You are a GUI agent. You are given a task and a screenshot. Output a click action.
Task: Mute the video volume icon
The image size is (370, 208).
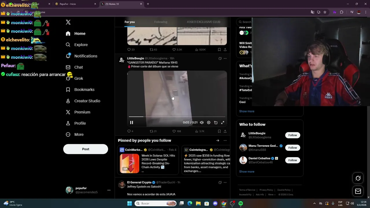click(202, 122)
